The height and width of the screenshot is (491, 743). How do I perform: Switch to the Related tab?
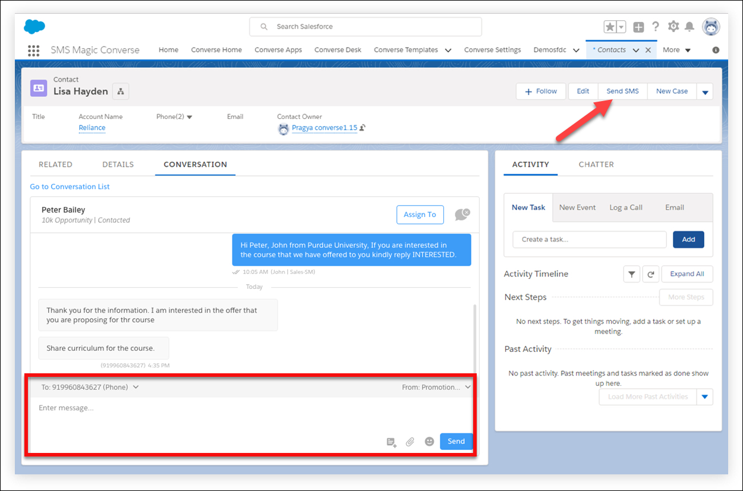click(x=55, y=165)
